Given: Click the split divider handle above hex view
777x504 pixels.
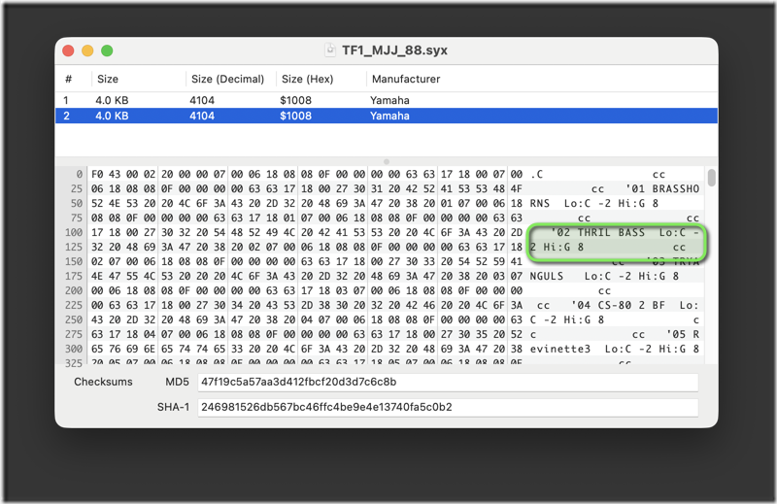Looking at the screenshot, I should (x=387, y=161).
